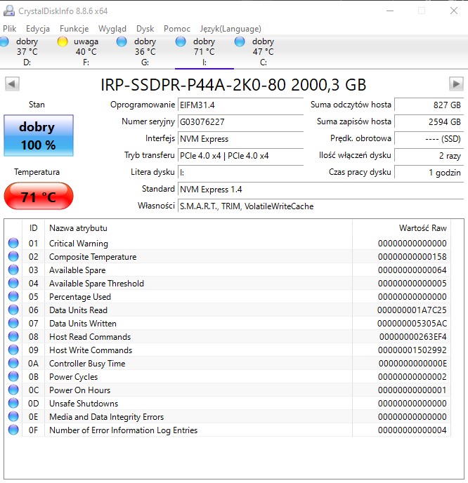Select the Power On Hours attribute name
The image size is (468, 483).
pos(79,390)
